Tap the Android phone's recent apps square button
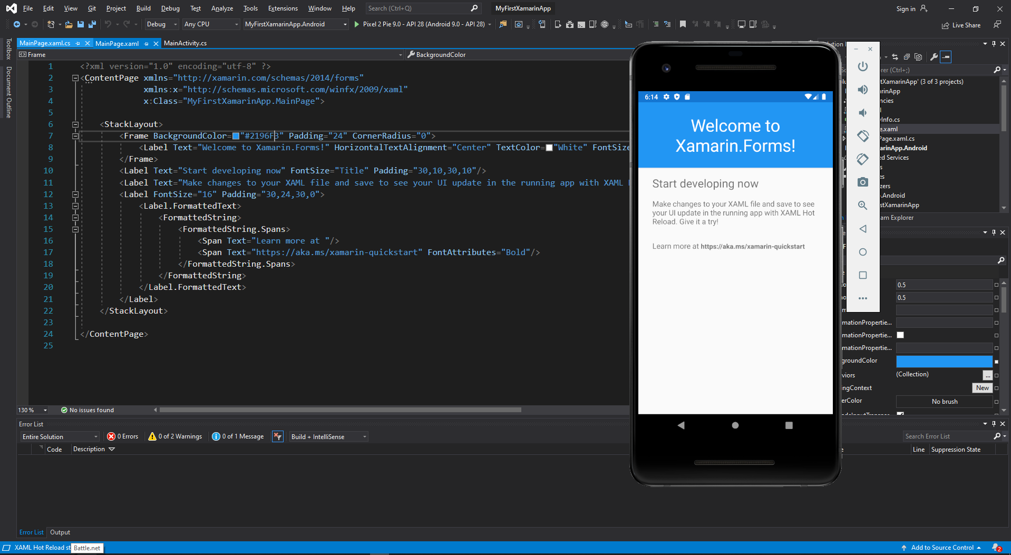This screenshot has width=1011, height=555. click(789, 425)
